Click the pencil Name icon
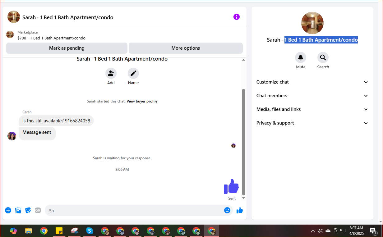This screenshot has height=237, width=383. pyautogui.click(x=133, y=73)
